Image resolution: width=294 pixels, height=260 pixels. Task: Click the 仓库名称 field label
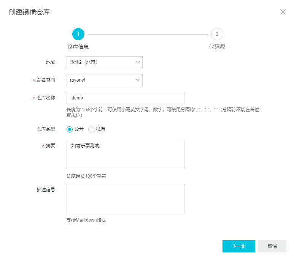tap(46, 98)
